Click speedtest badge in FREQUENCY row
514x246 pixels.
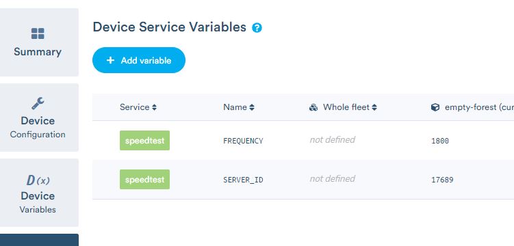144,140
